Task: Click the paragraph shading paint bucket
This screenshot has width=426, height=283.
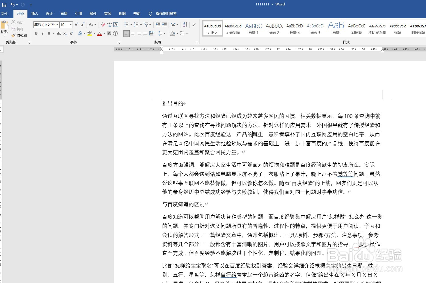Action: [173, 33]
